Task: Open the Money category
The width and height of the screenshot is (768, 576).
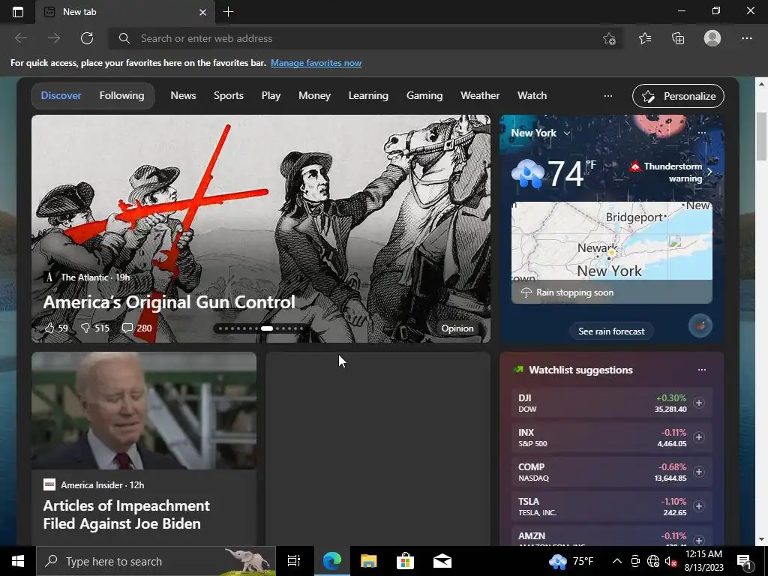Action: point(314,95)
